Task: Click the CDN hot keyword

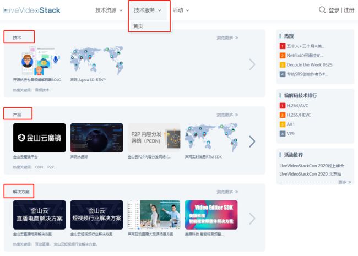Action: [39, 167]
